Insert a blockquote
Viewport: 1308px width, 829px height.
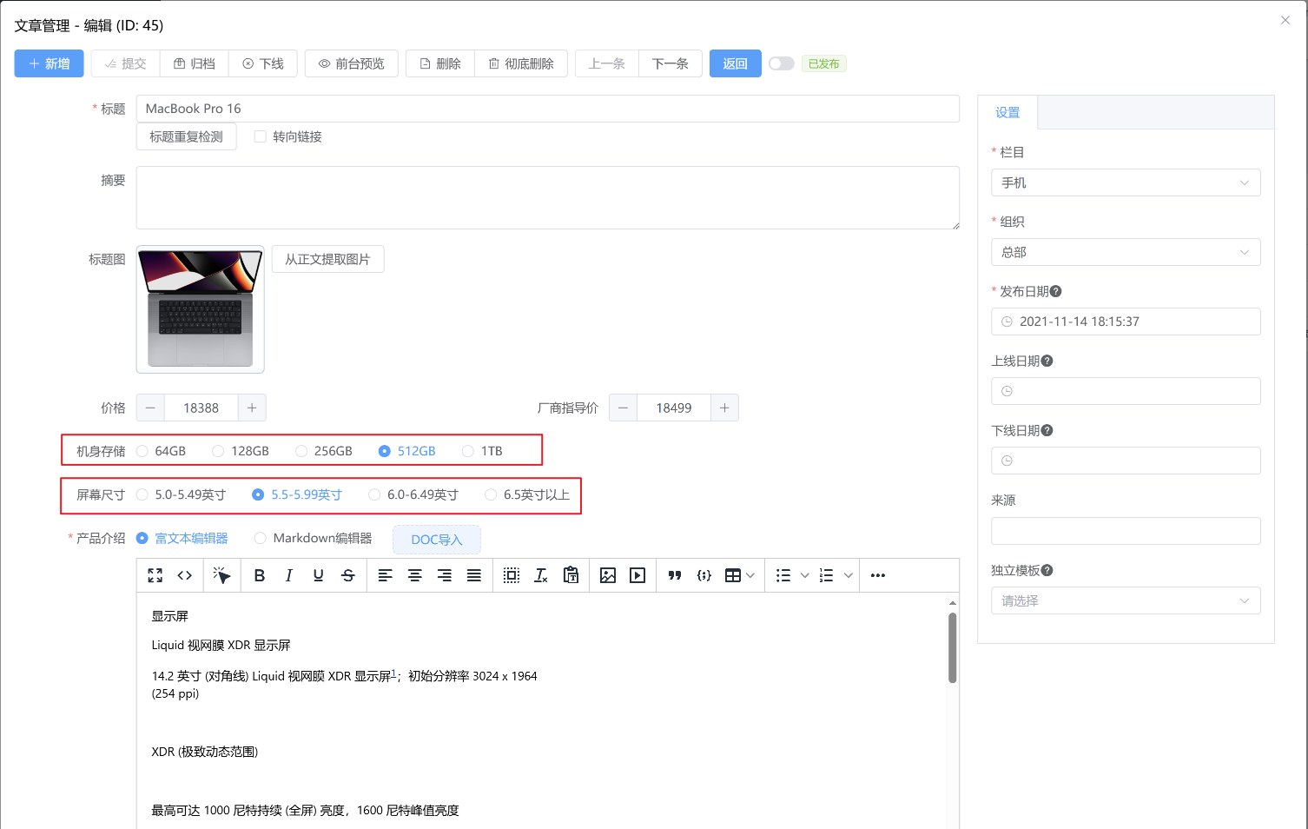point(675,575)
